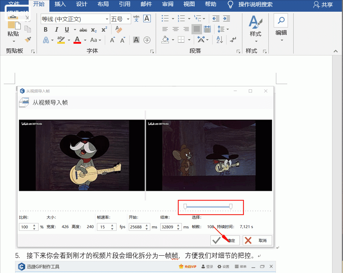Collapse the ribbon
343x273 pixels.
click(x=335, y=51)
